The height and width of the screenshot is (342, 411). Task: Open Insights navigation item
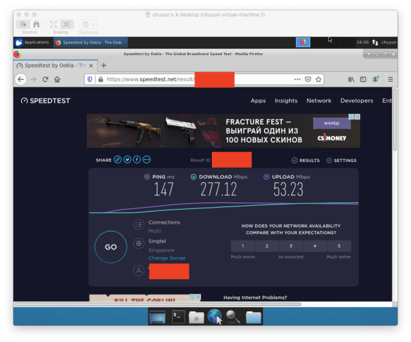286,101
